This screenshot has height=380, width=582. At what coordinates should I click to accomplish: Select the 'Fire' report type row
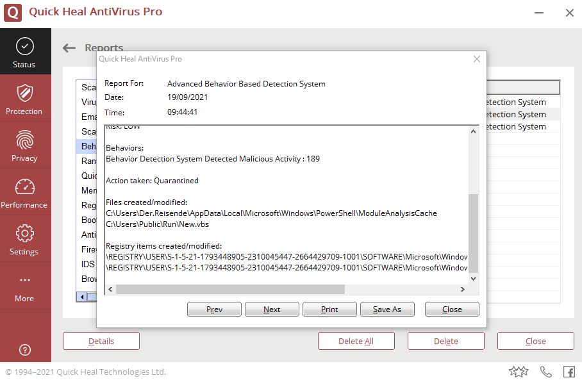[87, 249]
